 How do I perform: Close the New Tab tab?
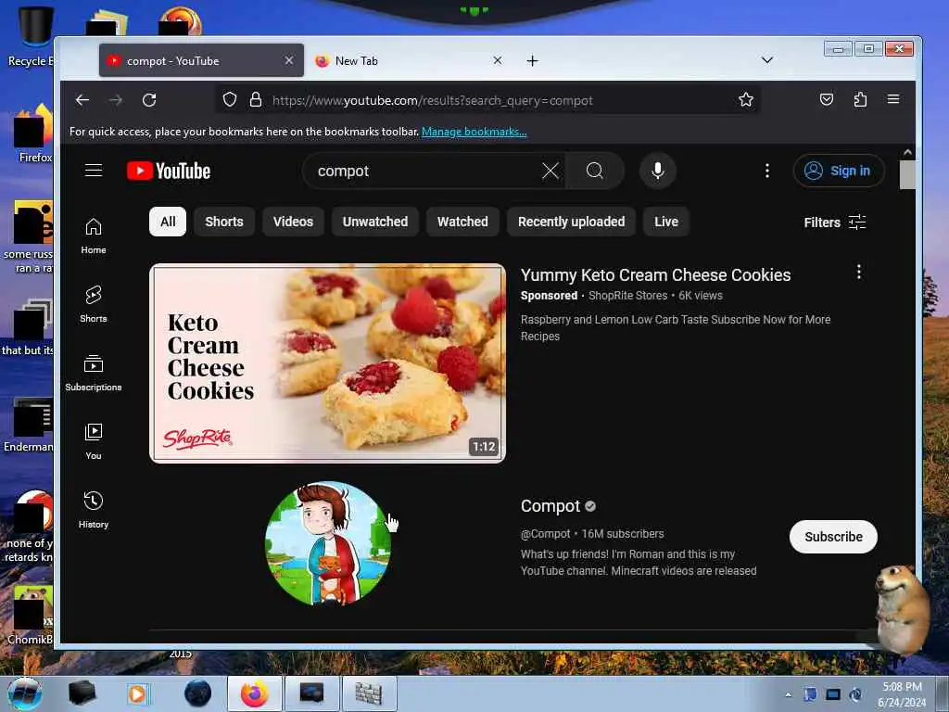498,60
